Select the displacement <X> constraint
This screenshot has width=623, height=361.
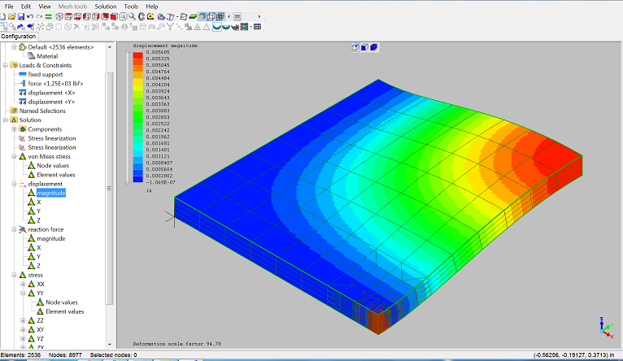point(52,93)
